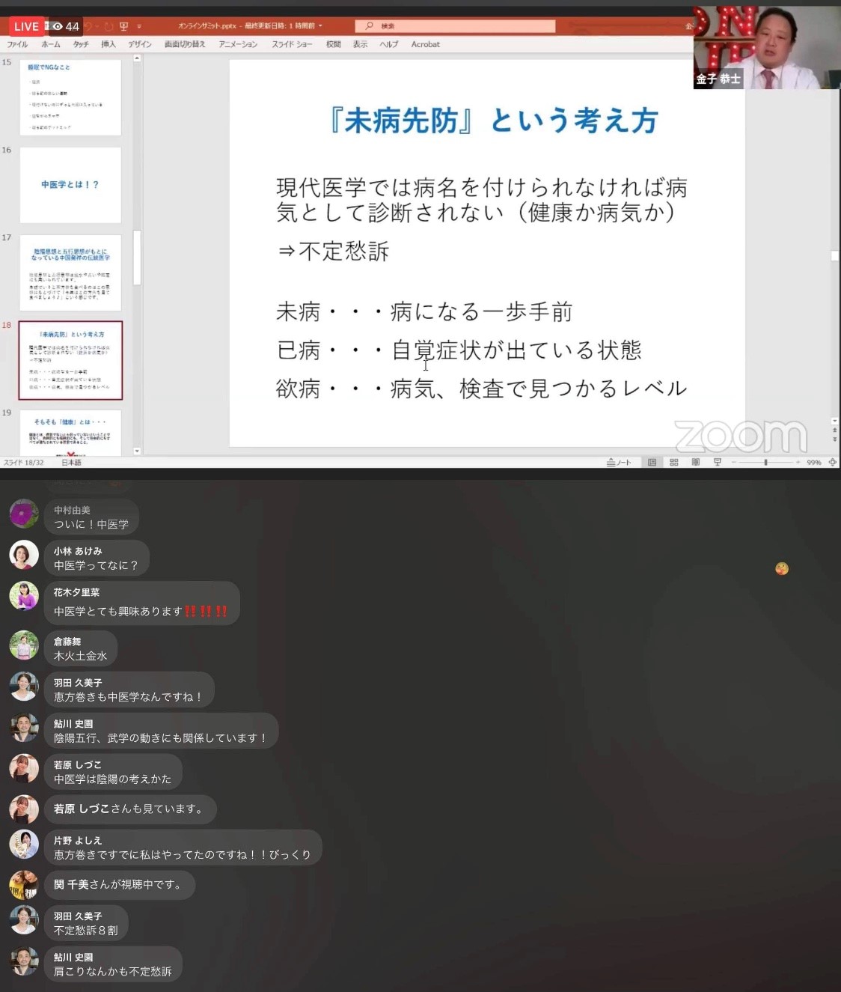The width and height of the screenshot is (841, 992).
Task: Open the Customize Quick Access Toolbar dropdown
Action: (x=139, y=26)
